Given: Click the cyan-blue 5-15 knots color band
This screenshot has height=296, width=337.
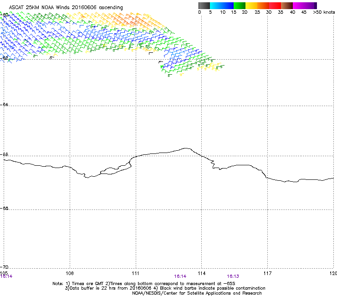Looking at the screenshot, I should click(x=222, y=5).
